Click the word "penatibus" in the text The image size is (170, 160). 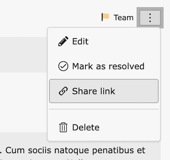point(113,151)
